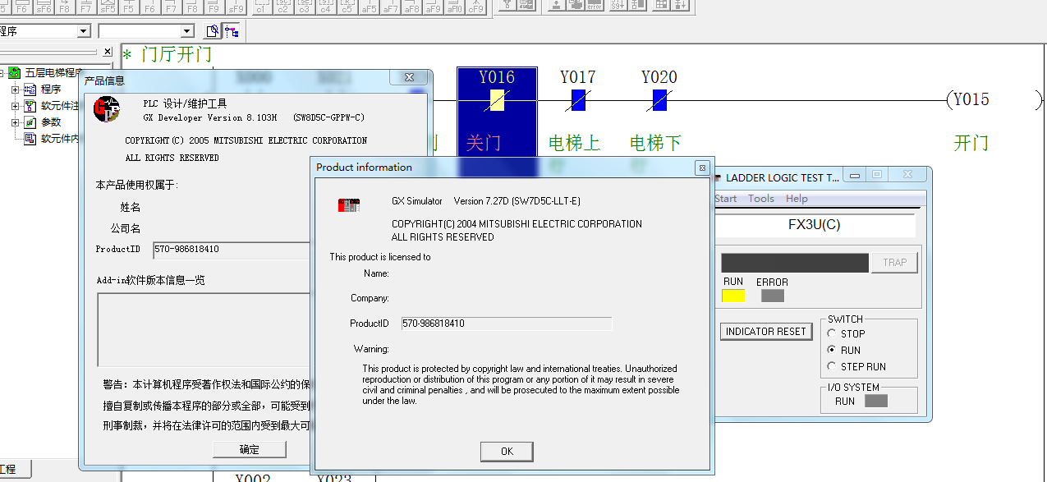
Task: Click the sF9 ladder symbol icon
Action: click(x=235, y=7)
